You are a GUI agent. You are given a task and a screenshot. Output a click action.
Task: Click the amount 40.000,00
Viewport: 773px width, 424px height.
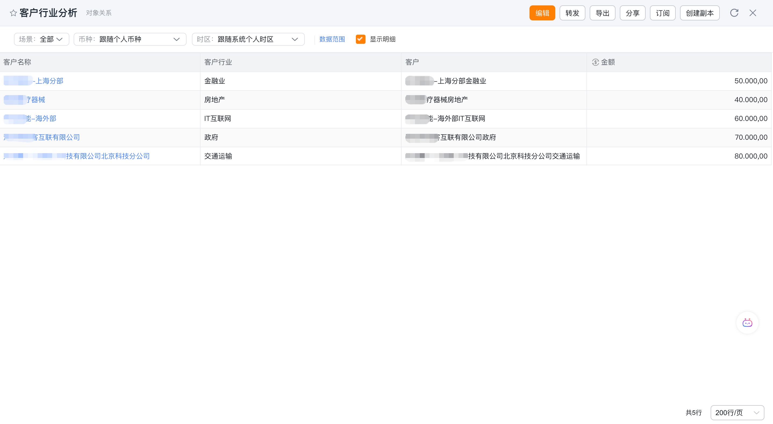click(751, 100)
